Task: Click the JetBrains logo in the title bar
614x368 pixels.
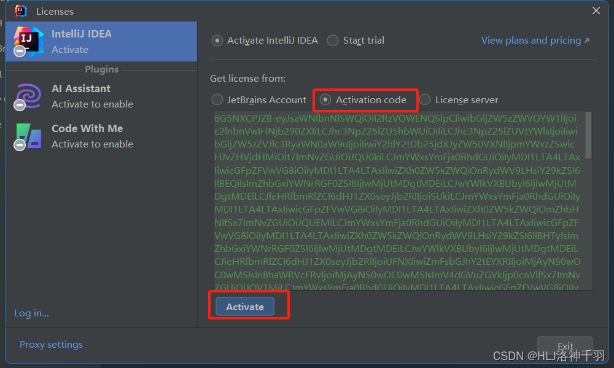Action: click(21, 11)
